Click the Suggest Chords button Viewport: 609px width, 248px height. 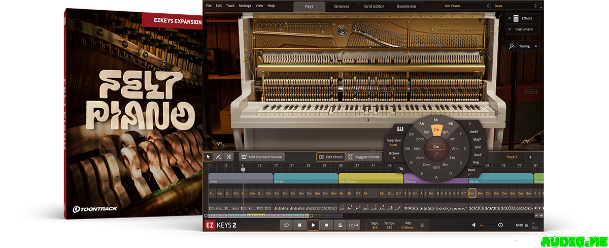[x=364, y=157]
